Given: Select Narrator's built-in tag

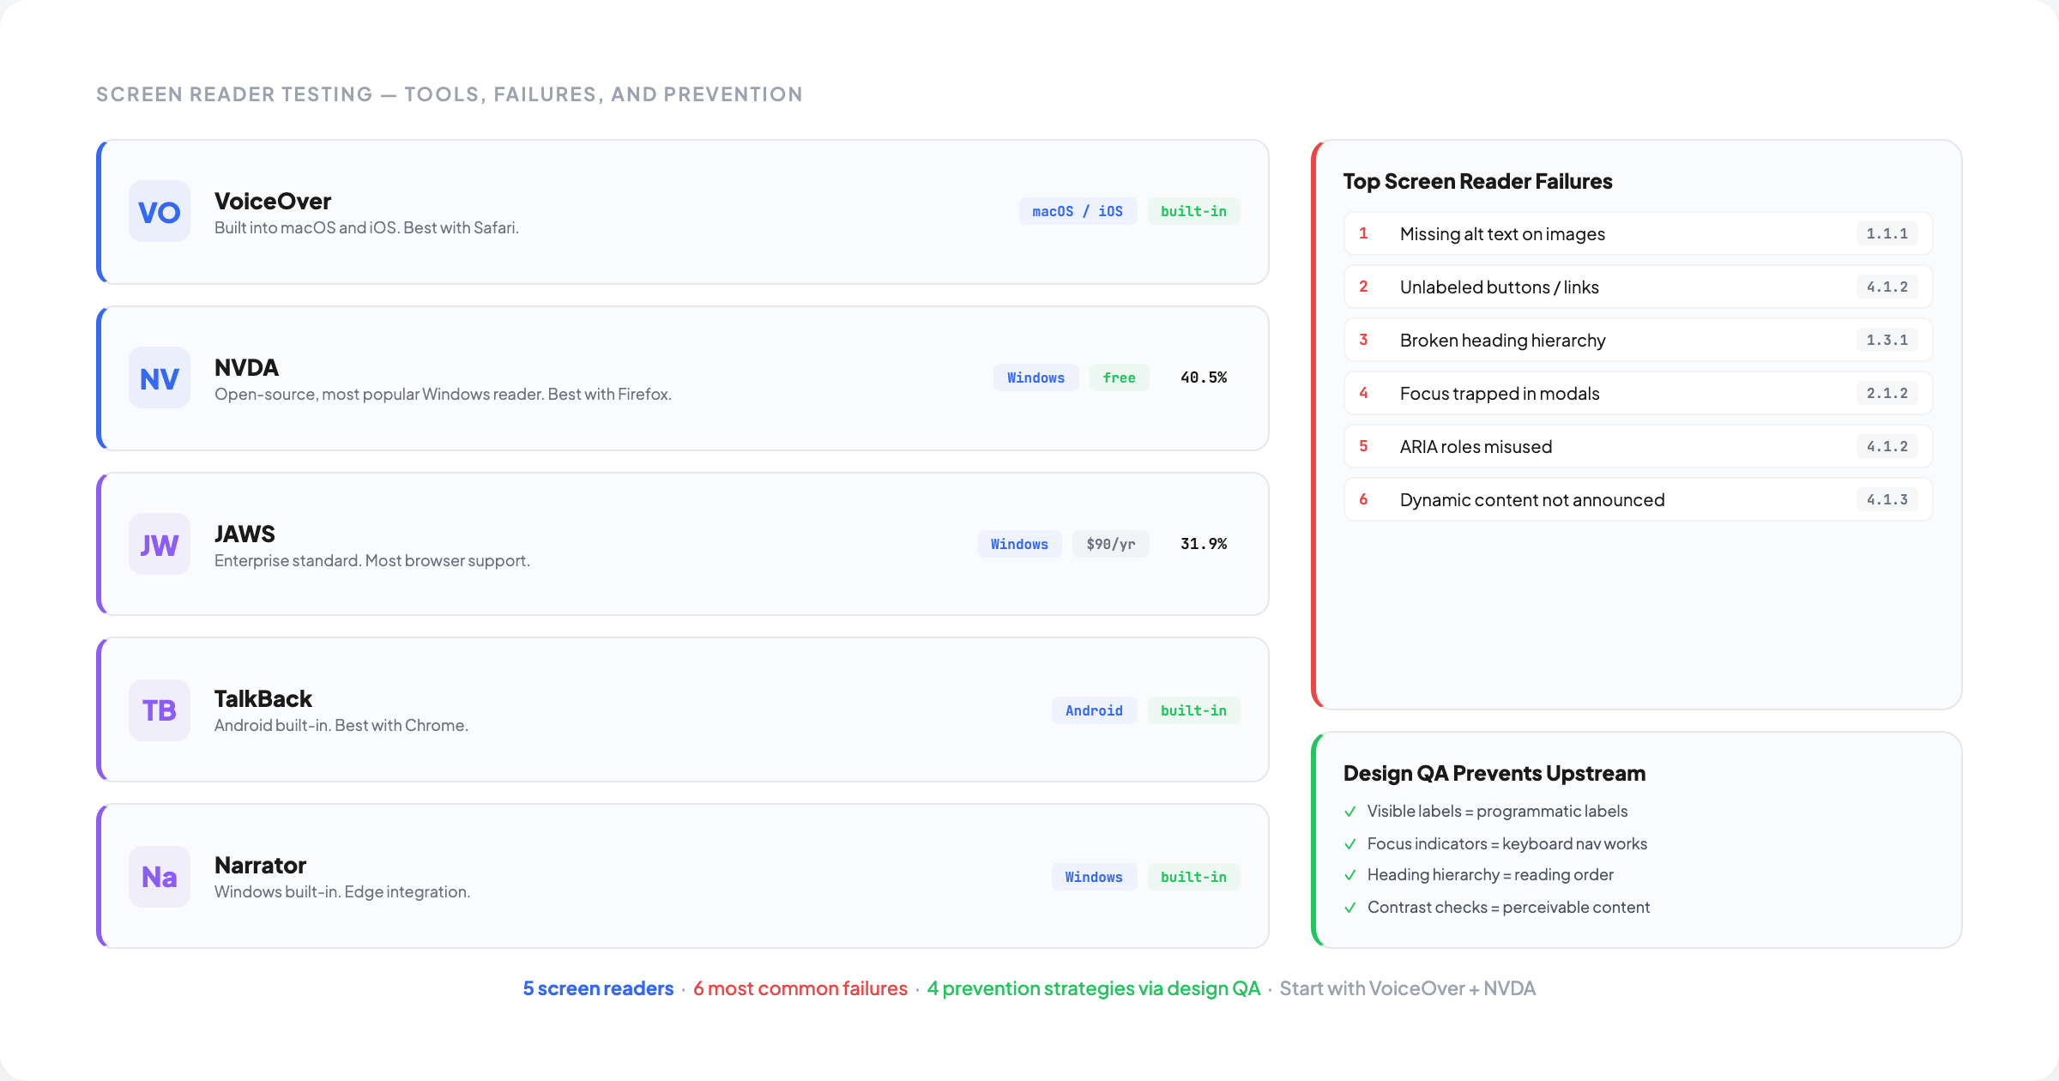Looking at the screenshot, I should click(x=1193, y=877).
